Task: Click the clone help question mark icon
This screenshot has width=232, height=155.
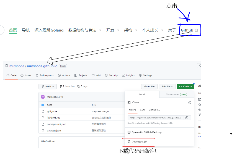Action: pyautogui.click(x=190, y=103)
